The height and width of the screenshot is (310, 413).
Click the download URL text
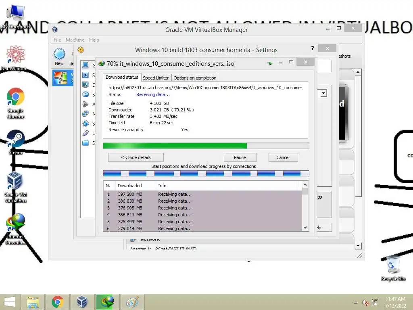pyautogui.click(x=205, y=88)
